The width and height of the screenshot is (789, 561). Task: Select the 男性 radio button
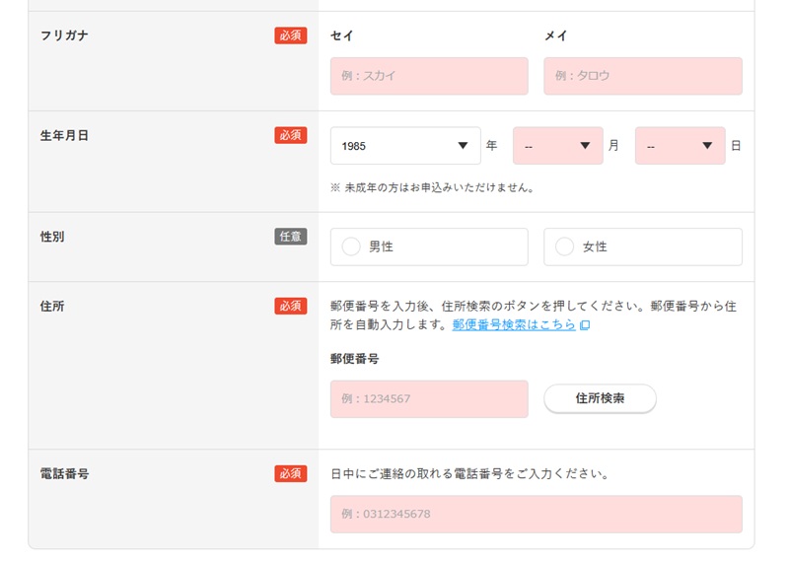[351, 247]
